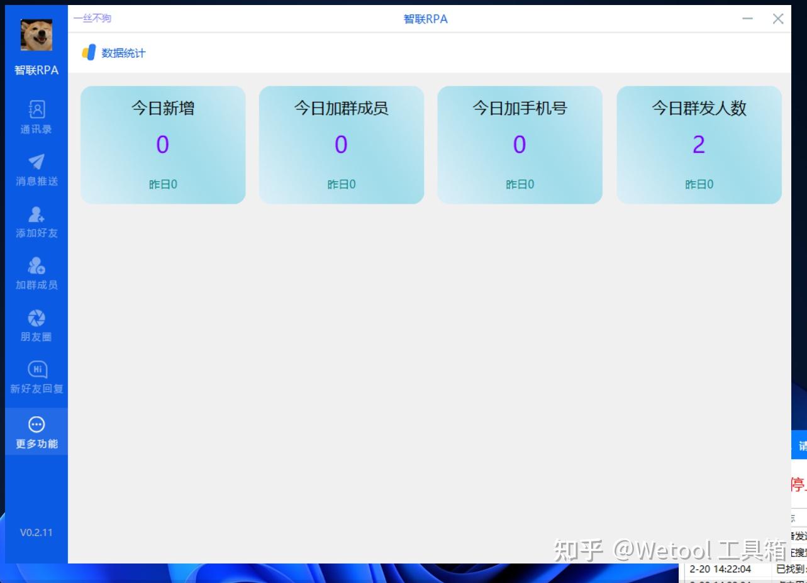Switch to the 更多功能 sidebar tab
Viewport: 807px width, 583px height.
35,431
